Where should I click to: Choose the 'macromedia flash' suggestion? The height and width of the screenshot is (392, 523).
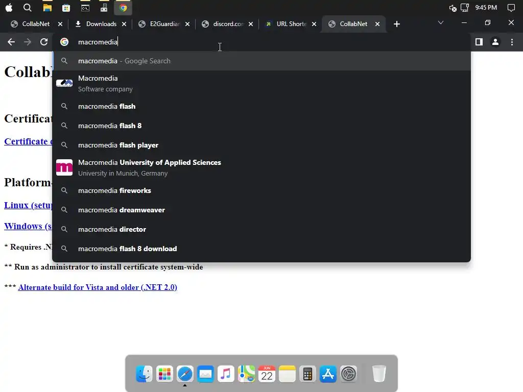[x=261, y=106]
